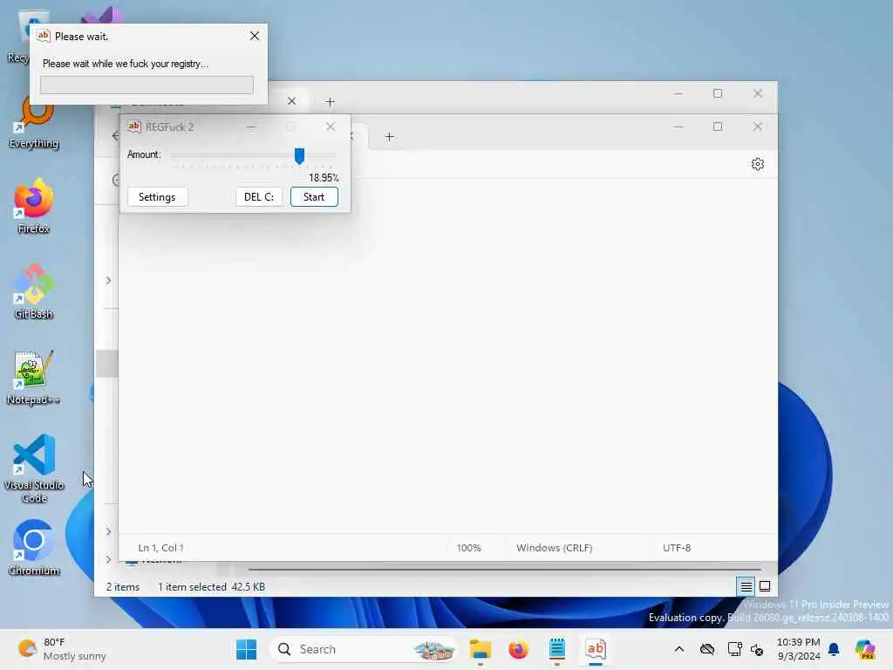This screenshot has height=670, width=893.
Task: Expand the first File Explorer sidebar chevron
Action: point(108,280)
